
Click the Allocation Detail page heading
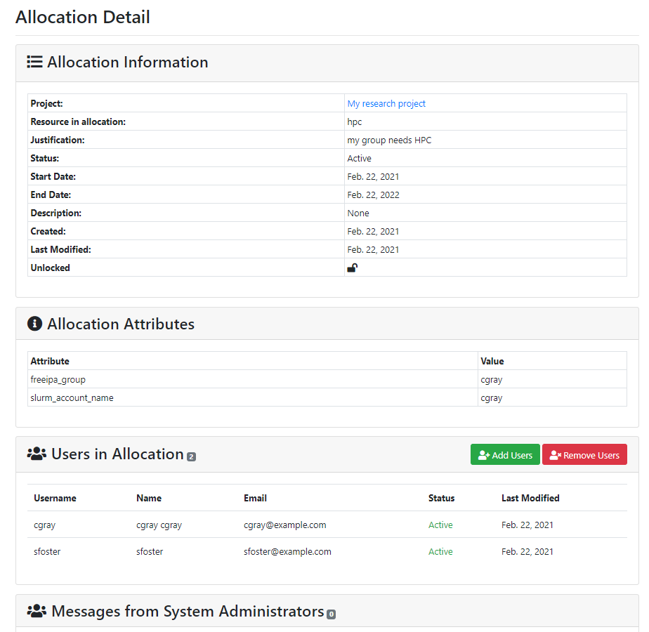pos(83,17)
